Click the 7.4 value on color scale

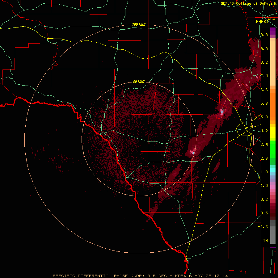pos(264,76)
